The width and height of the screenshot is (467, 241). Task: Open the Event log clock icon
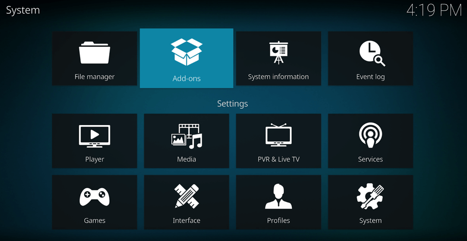tap(372, 53)
